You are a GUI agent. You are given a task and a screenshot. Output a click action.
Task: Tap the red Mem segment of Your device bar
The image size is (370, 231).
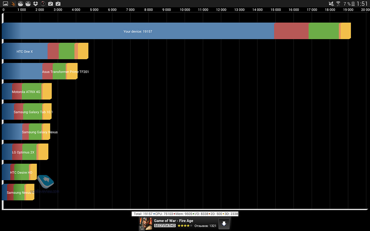click(291, 31)
